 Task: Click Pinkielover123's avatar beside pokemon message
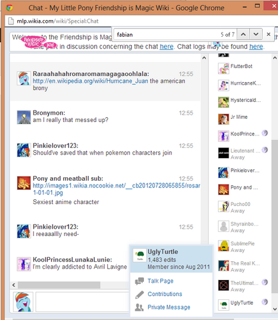point(24,150)
